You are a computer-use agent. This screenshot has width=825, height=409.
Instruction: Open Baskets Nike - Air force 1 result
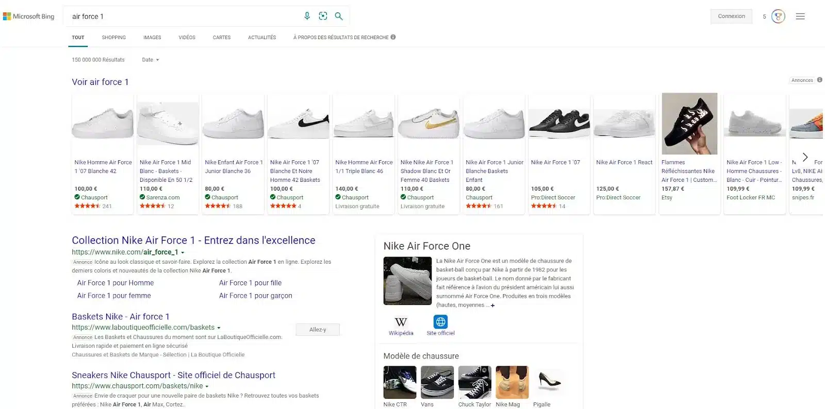(x=121, y=317)
